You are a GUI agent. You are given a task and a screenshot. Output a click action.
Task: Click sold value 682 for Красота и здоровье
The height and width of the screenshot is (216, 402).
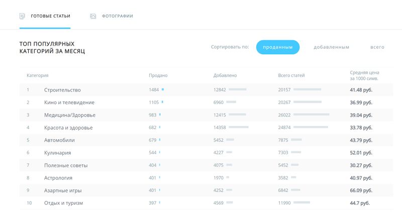(152, 128)
